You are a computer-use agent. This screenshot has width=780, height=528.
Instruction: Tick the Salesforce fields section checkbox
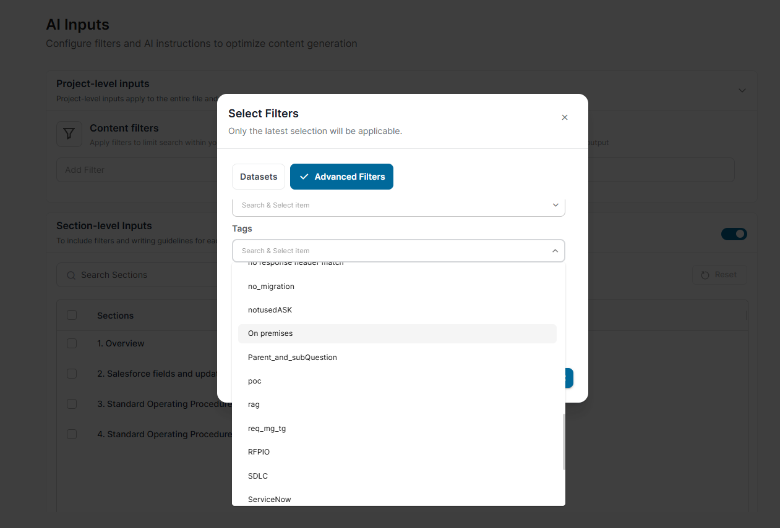coord(72,374)
